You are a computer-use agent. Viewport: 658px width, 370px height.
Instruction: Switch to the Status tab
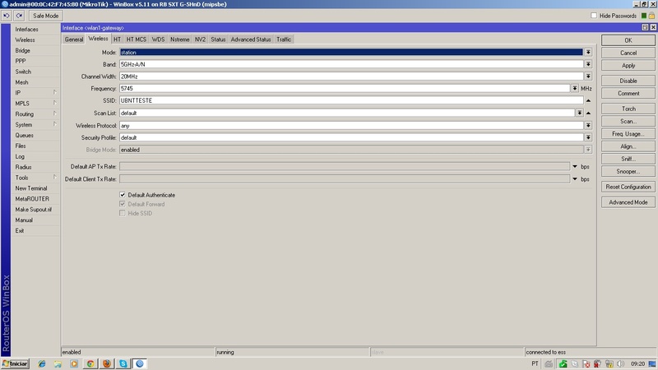tap(218, 39)
